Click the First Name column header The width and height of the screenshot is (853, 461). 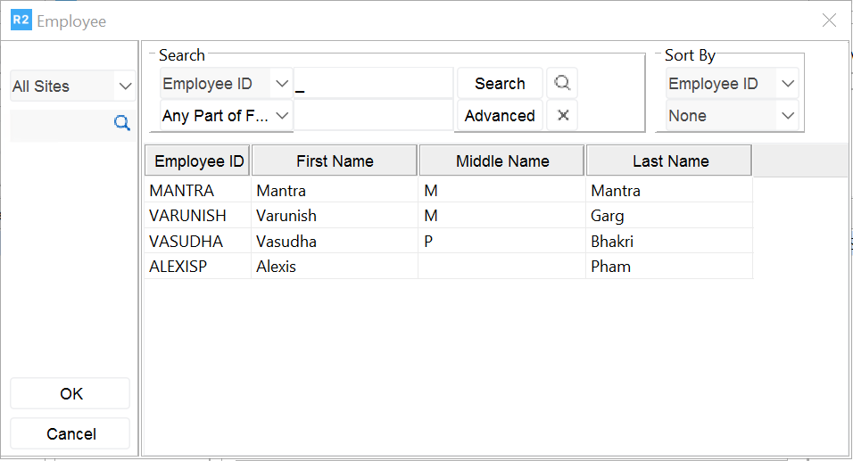335,161
